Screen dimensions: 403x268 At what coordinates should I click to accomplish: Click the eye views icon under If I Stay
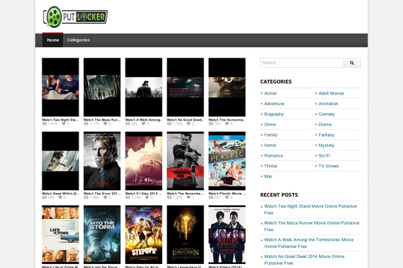click(128, 198)
